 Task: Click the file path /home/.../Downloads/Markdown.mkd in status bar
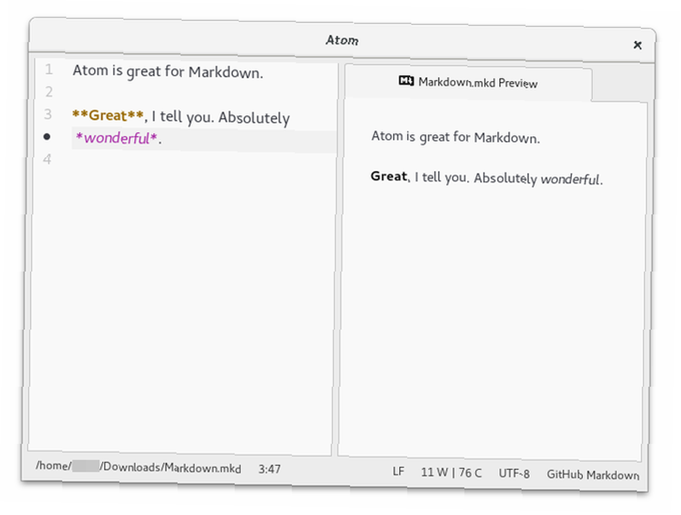pos(138,467)
